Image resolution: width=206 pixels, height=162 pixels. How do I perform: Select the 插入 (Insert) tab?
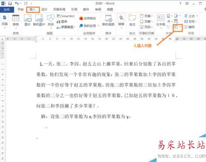point(33,9)
